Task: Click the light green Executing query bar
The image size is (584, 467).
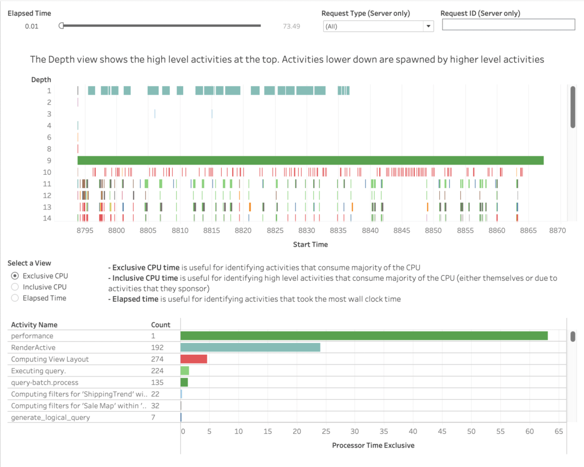Action: pyautogui.click(x=184, y=371)
